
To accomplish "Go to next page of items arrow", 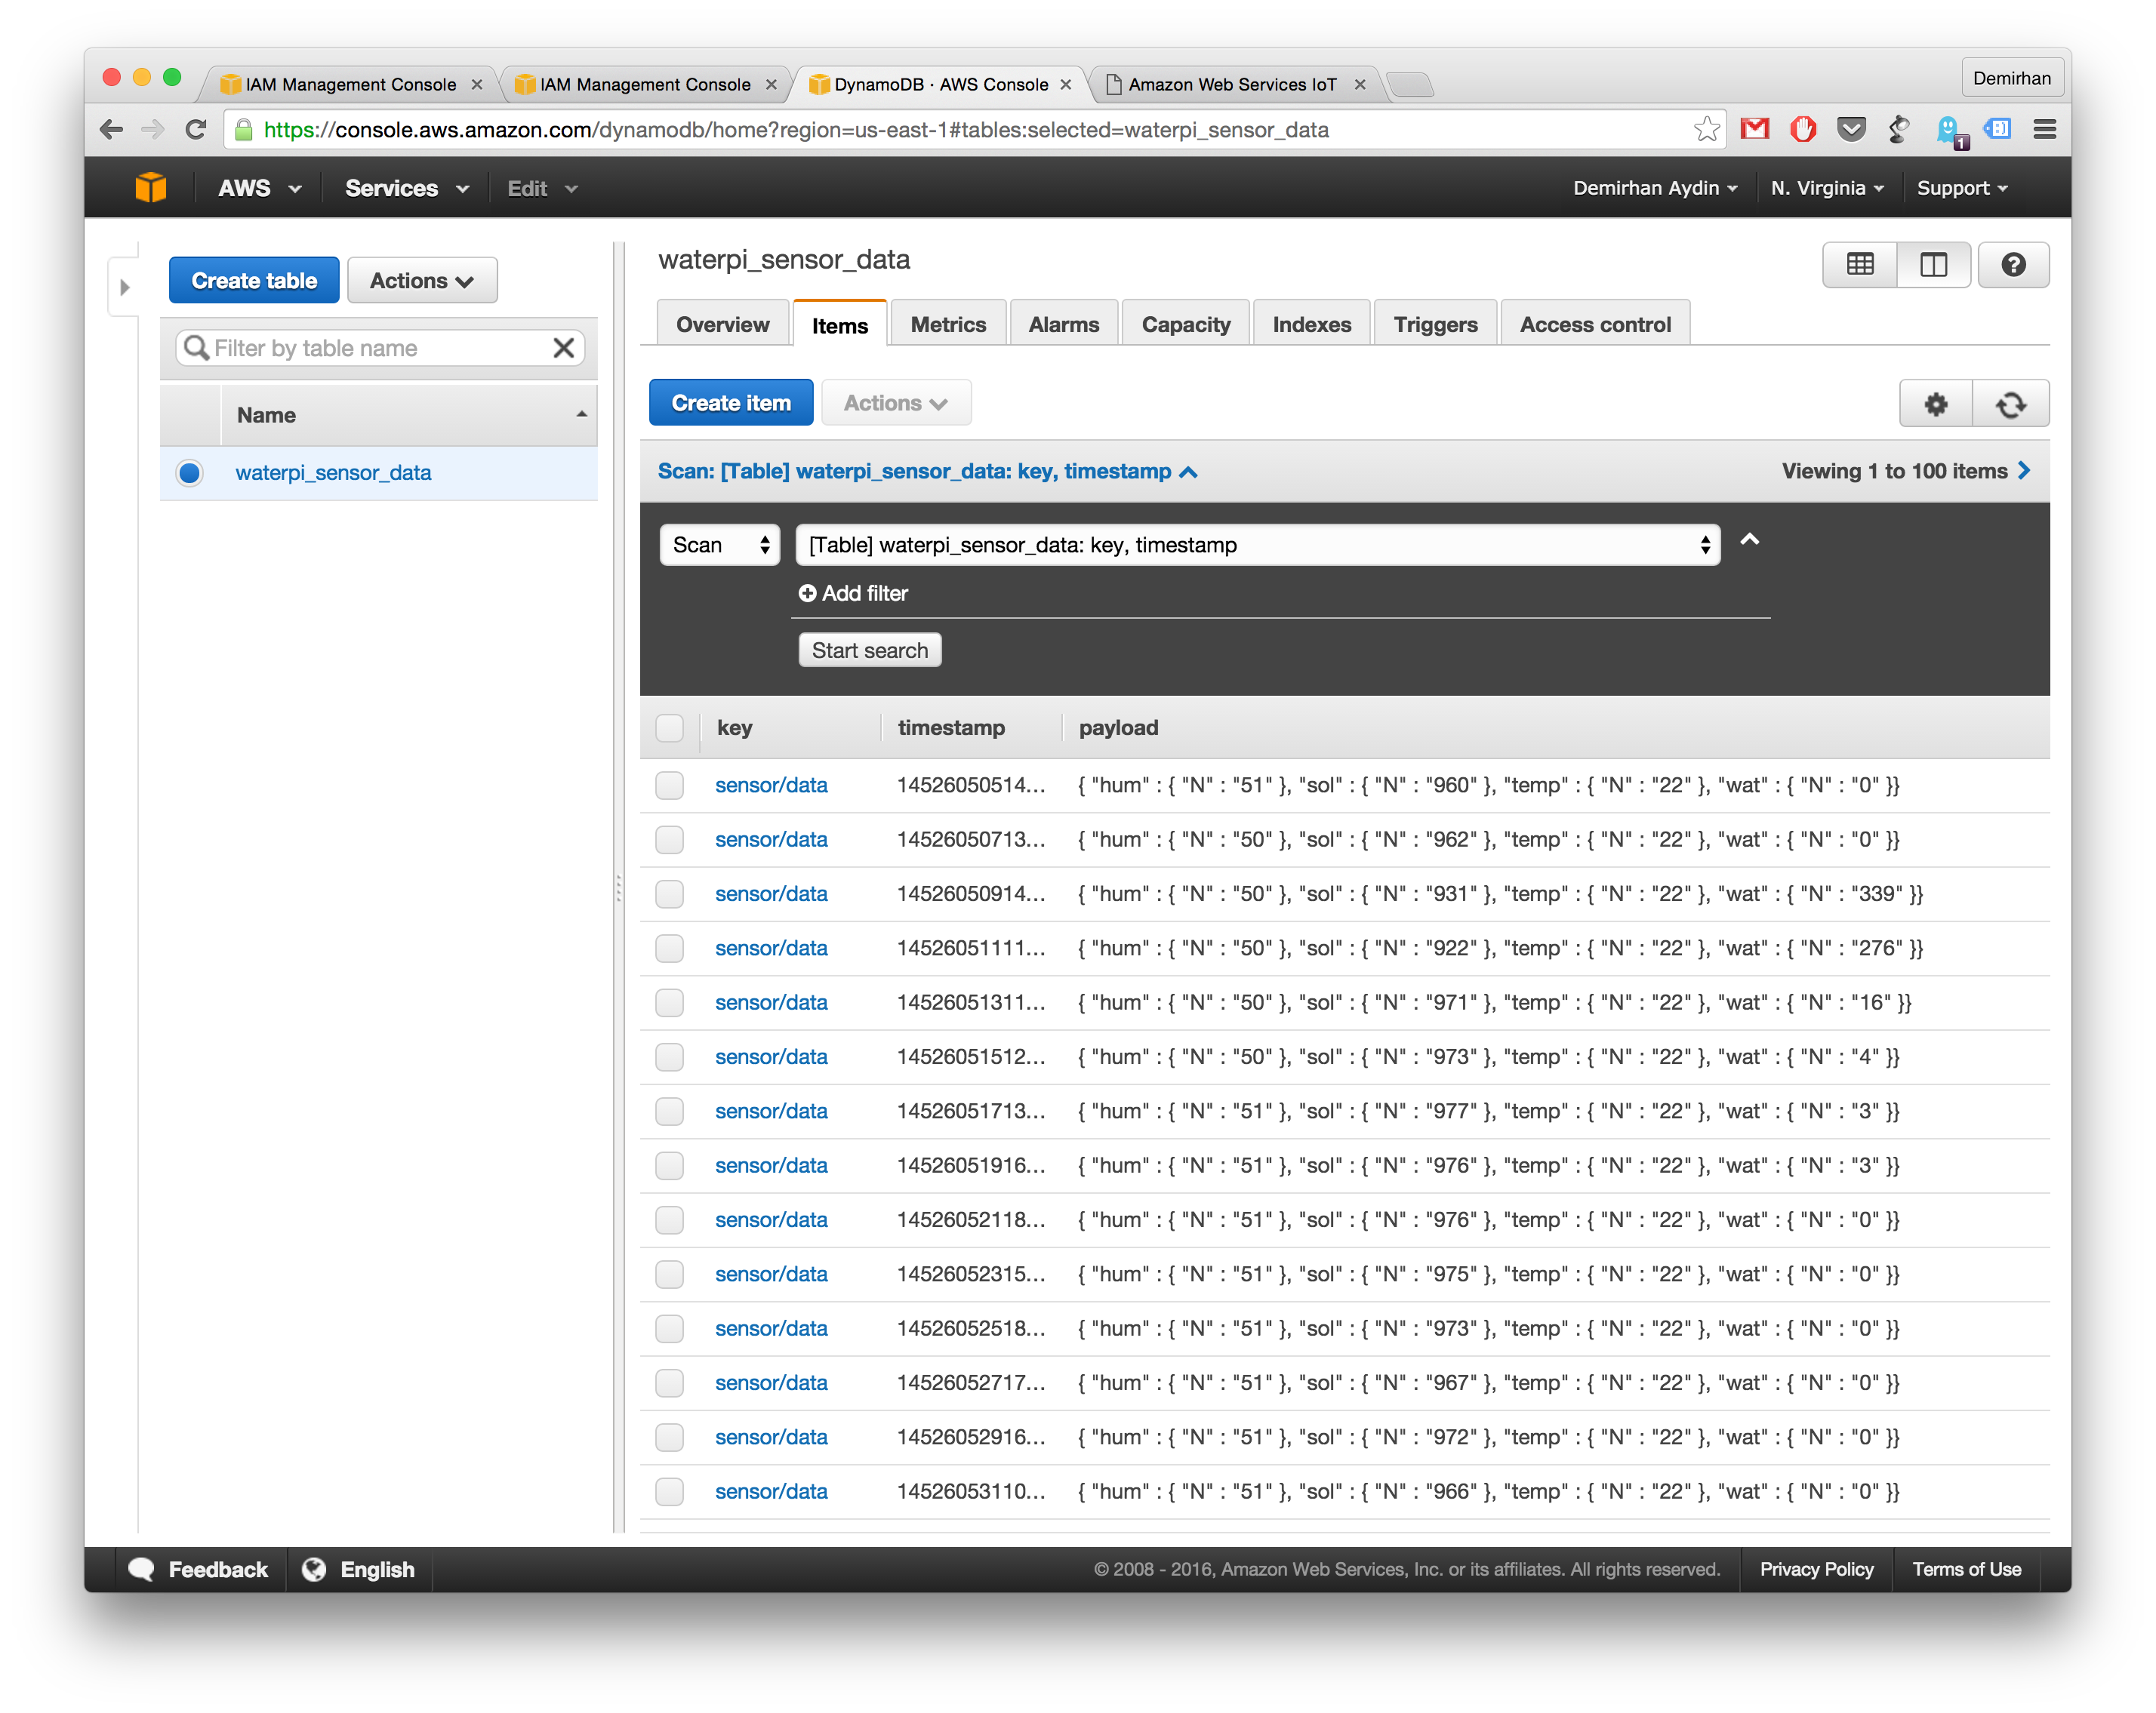I will (x=2025, y=471).
